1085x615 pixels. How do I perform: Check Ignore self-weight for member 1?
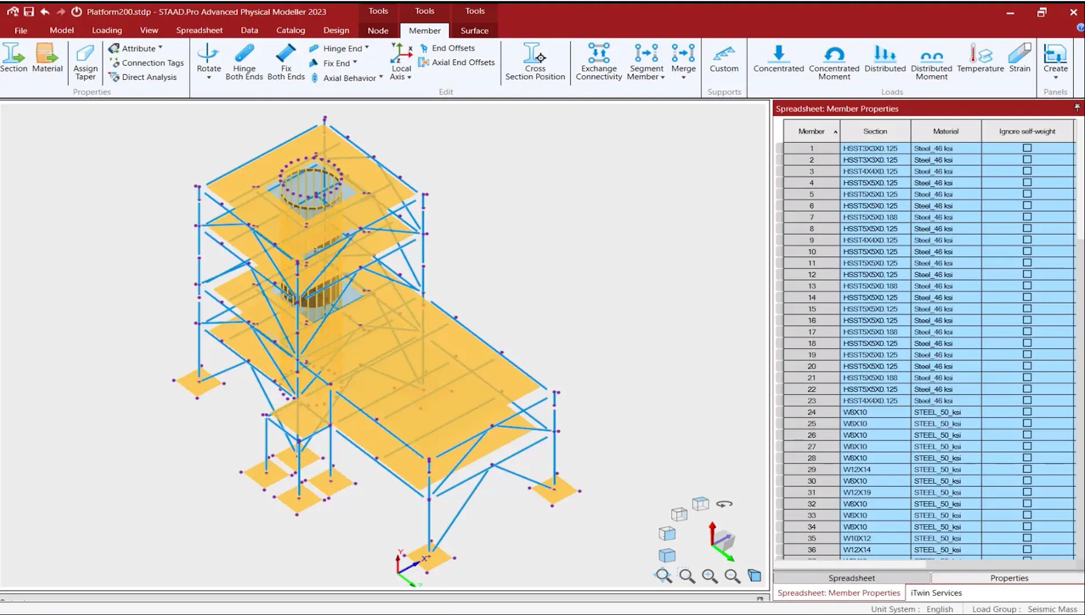point(1027,148)
